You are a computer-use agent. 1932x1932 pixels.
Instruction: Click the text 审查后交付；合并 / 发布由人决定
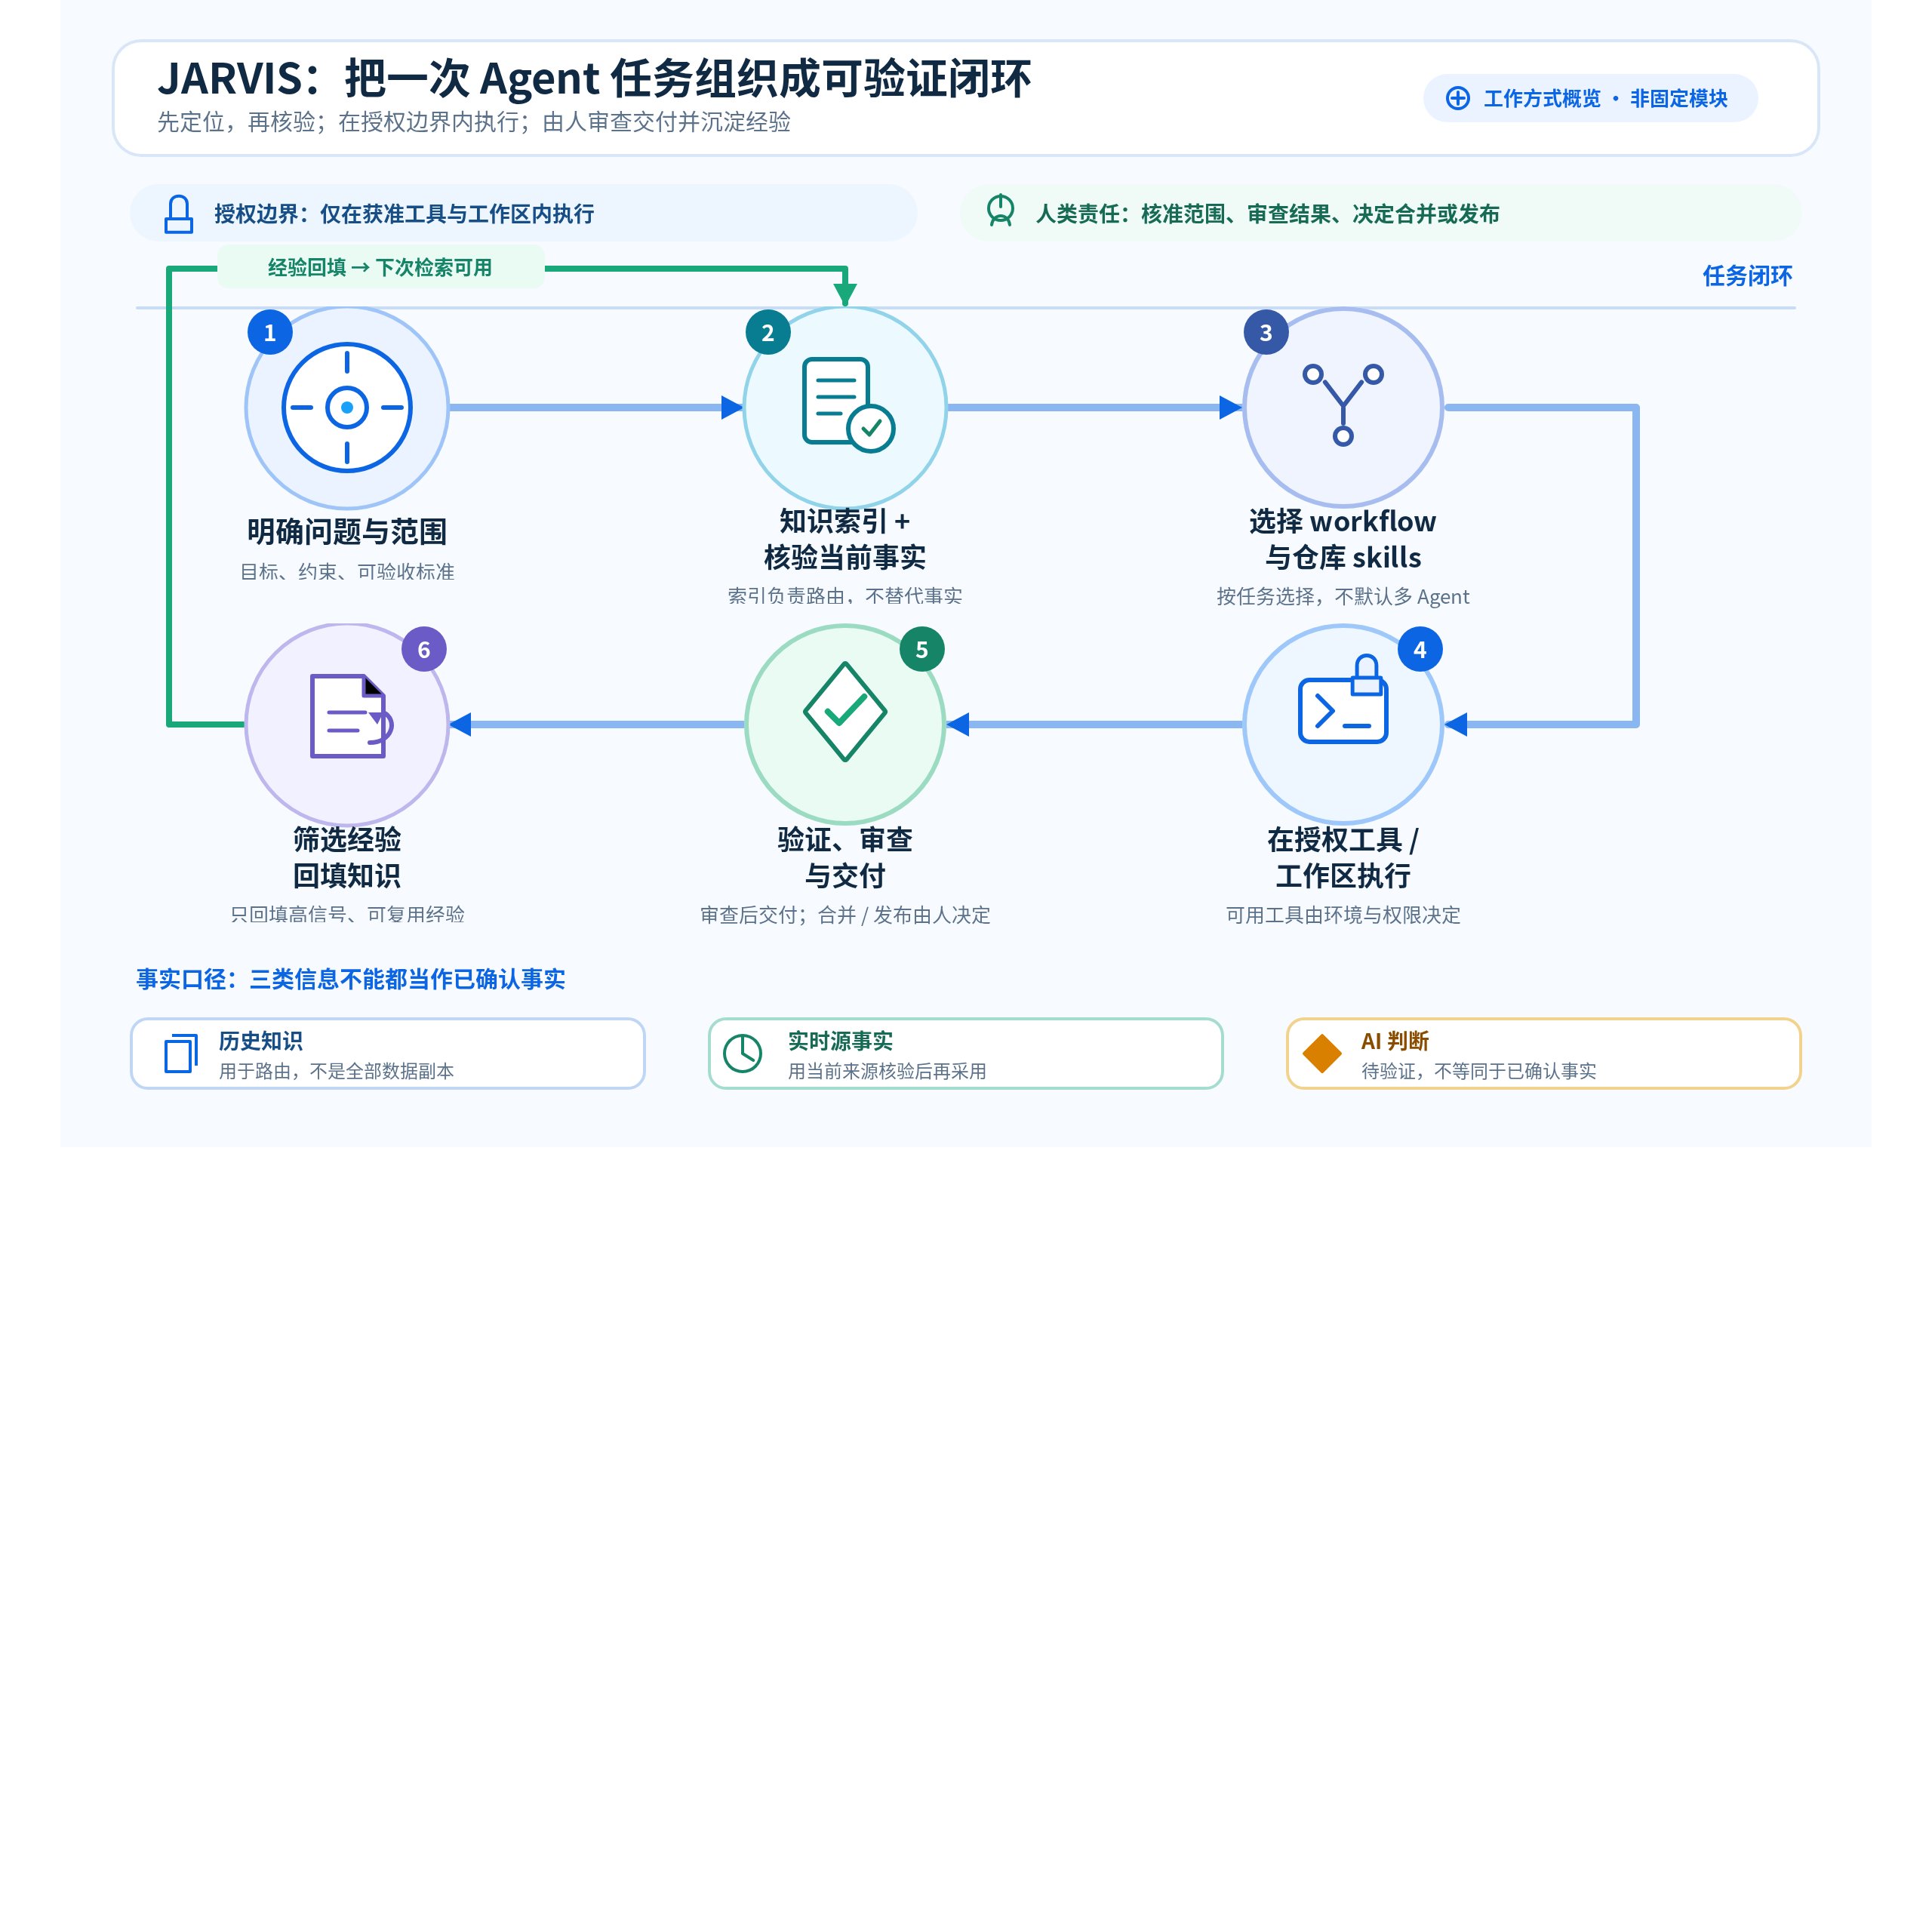click(845, 915)
